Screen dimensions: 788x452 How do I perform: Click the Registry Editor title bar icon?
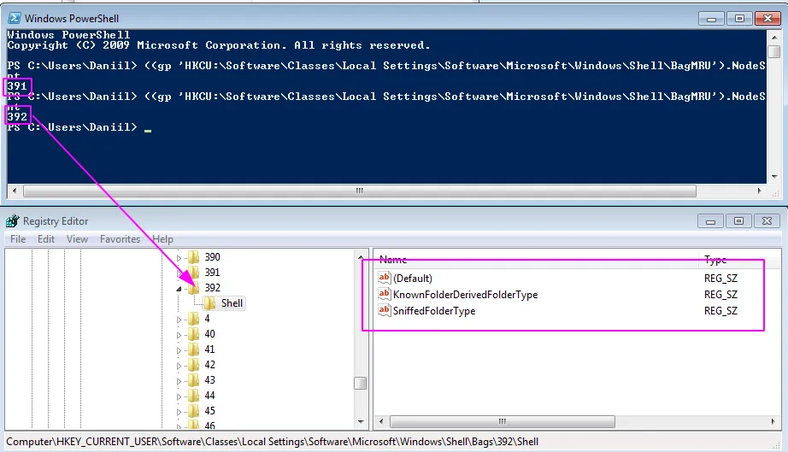[13, 221]
